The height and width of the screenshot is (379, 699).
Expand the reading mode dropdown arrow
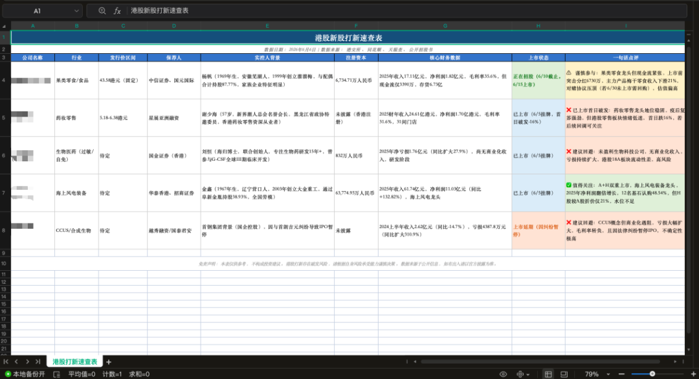(528, 374)
